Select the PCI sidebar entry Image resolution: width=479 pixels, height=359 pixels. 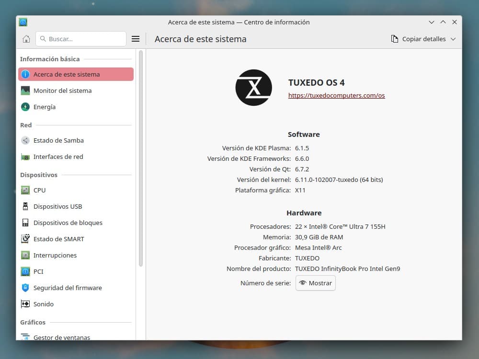pos(76,271)
